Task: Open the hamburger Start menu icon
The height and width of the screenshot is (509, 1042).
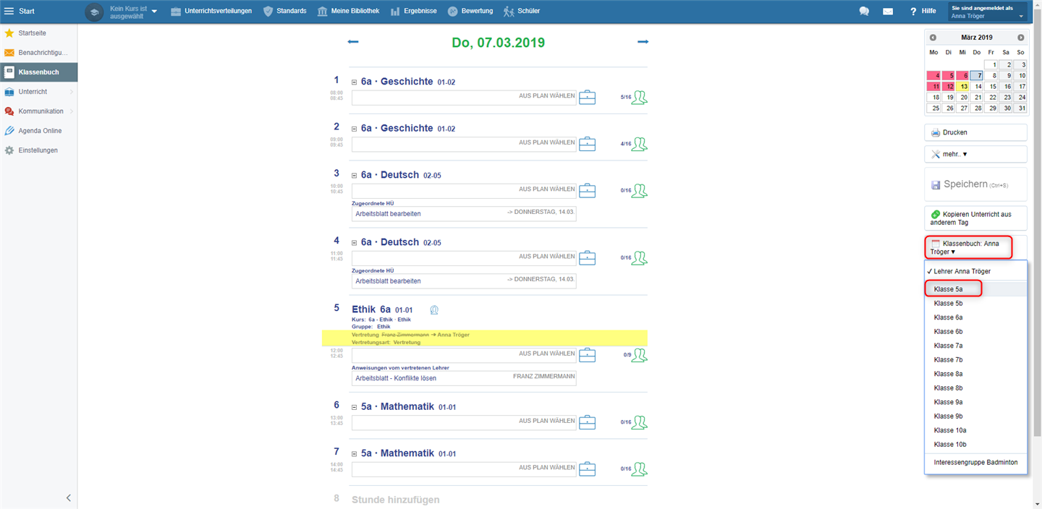Action: [9, 11]
